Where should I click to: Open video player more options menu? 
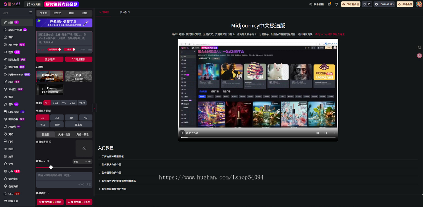click(334, 133)
